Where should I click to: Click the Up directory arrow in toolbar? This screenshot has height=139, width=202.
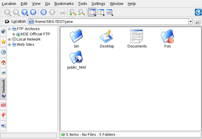coord(24,12)
